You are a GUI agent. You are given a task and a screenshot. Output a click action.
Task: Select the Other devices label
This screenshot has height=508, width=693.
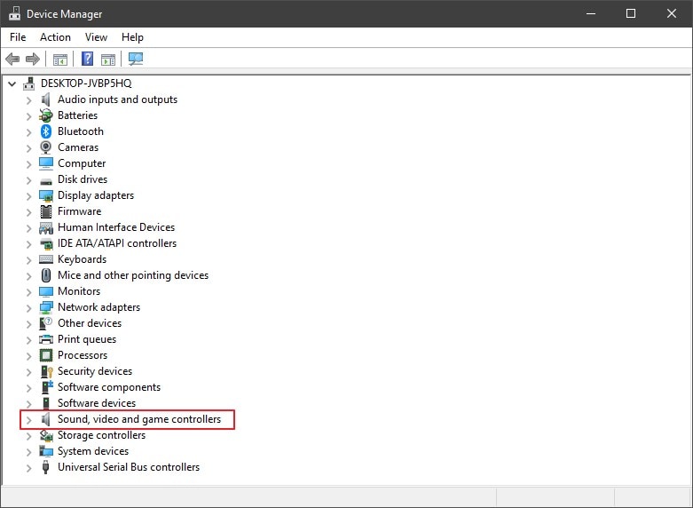[x=90, y=323]
